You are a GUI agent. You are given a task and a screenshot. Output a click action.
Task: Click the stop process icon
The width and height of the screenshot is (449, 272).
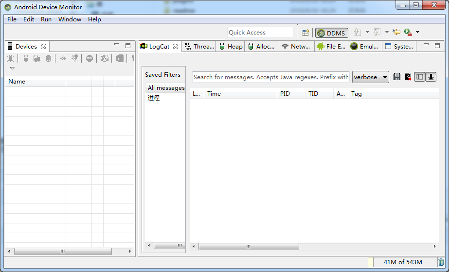click(90, 58)
